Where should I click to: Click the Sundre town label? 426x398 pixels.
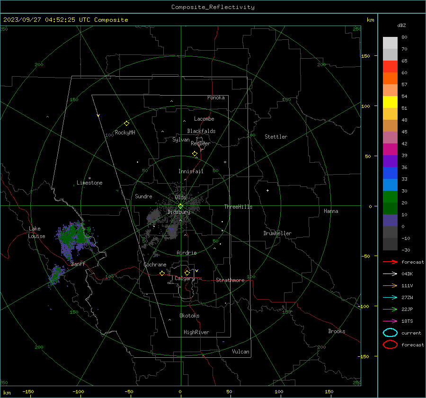tap(143, 196)
